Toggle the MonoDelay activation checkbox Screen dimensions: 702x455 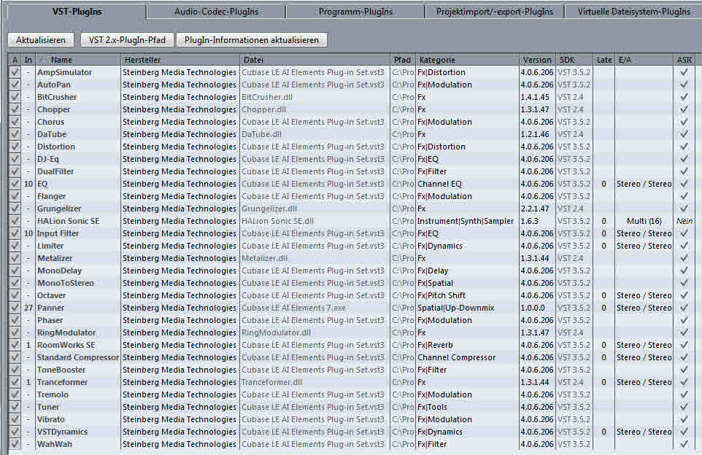point(15,271)
